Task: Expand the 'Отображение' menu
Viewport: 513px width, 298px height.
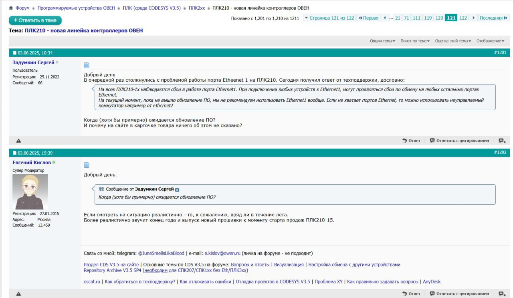Action: (x=491, y=41)
